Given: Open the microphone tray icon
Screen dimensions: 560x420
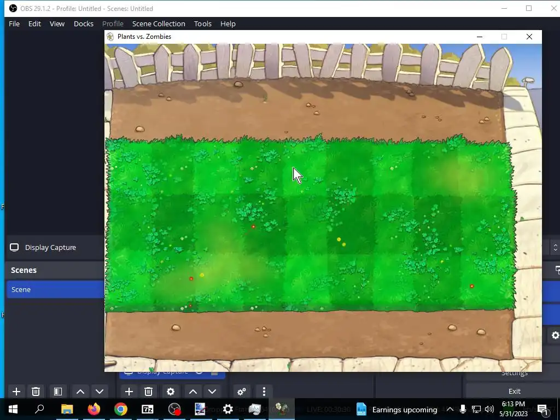Looking at the screenshot, I should [463, 409].
